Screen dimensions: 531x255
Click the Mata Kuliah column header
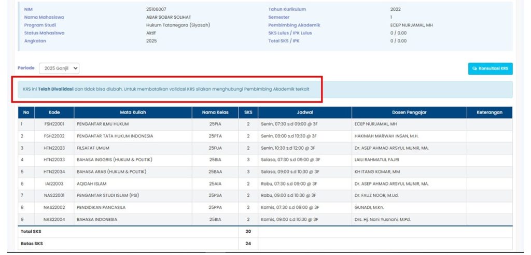pos(133,112)
